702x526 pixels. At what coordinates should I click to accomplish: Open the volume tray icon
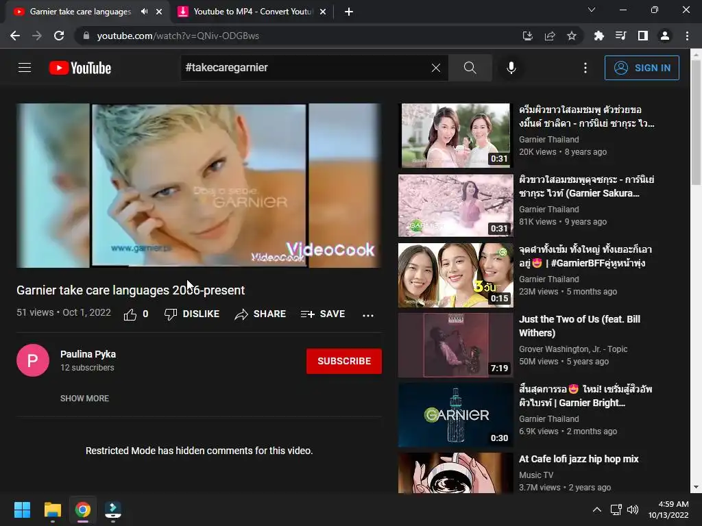click(x=633, y=510)
